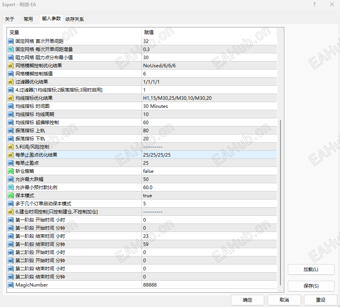Edit the 允许最小预付款比例 value 60.0
Viewport: 340px width, 307px height.
click(x=209, y=188)
